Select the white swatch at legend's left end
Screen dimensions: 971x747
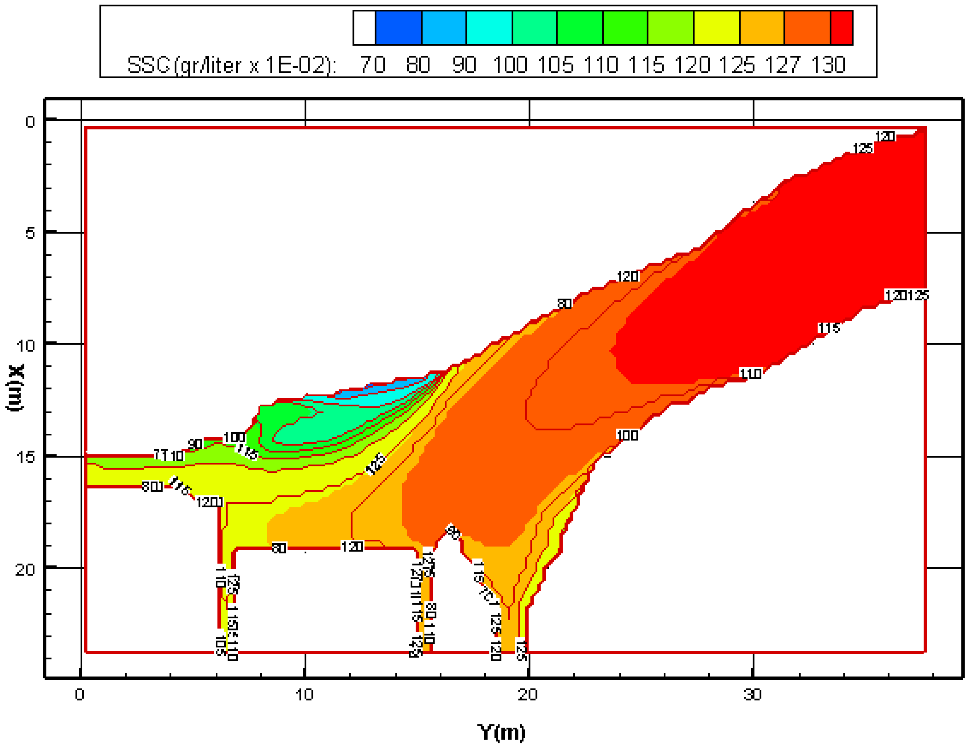(364, 28)
